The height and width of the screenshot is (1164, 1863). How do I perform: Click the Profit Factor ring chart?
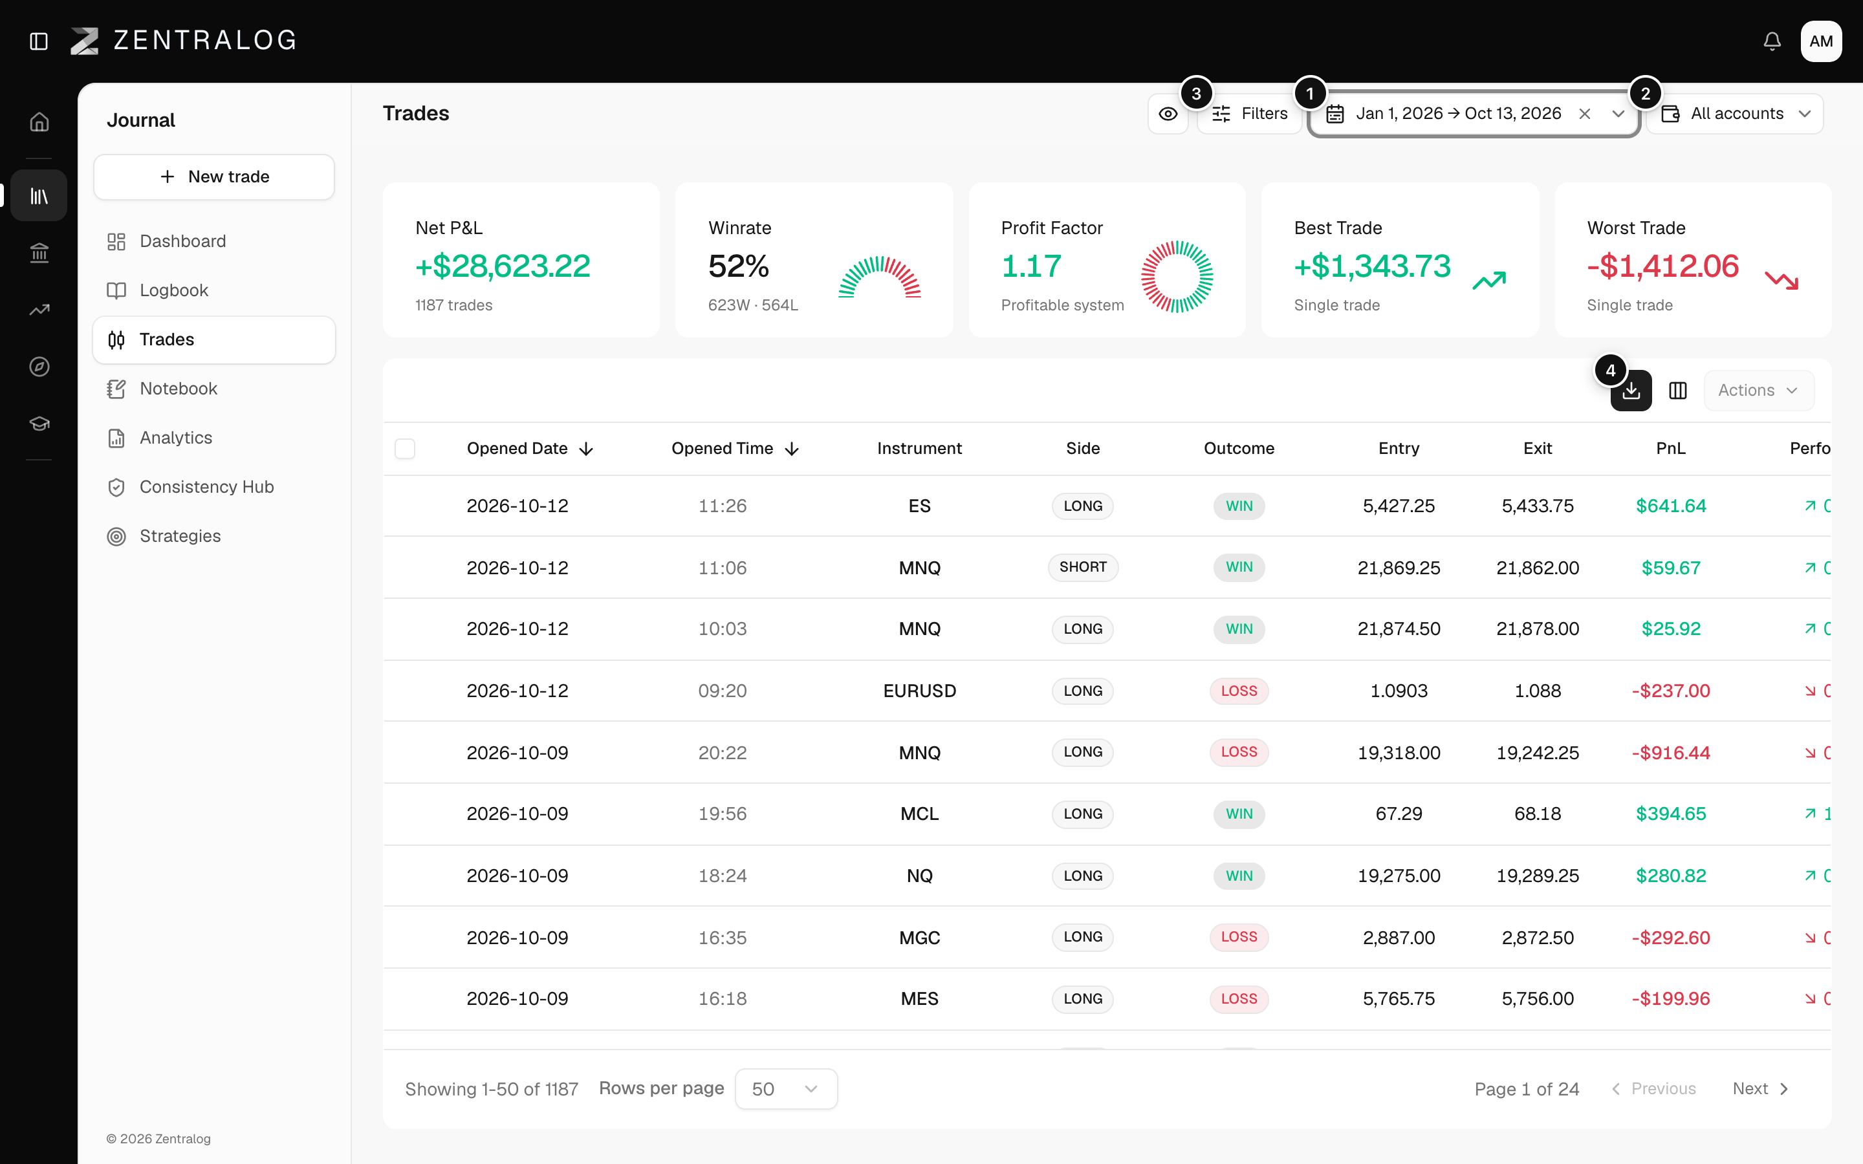tap(1176, 277)
